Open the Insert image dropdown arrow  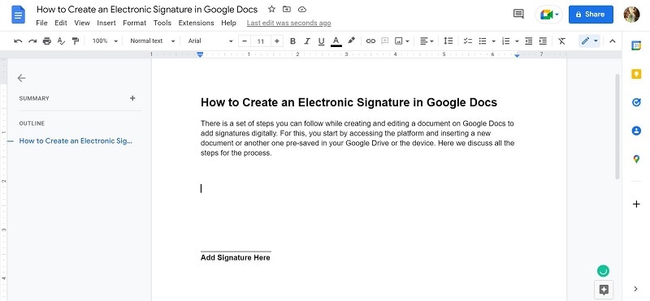click(408, 41)
